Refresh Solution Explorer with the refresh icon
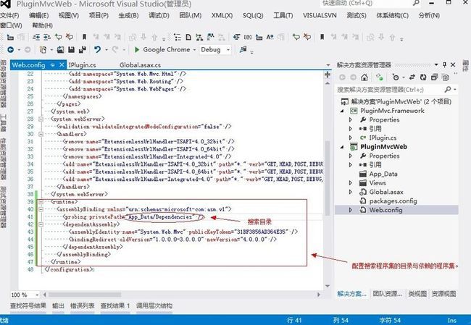 (x=423, y=77)
